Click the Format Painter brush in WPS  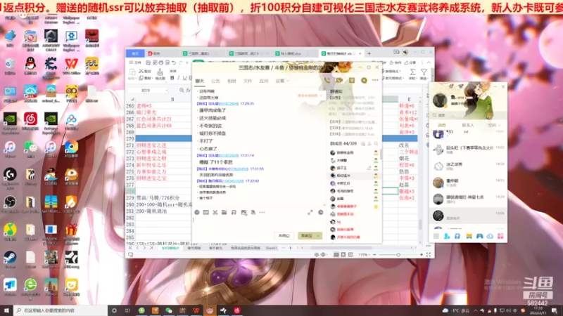coord(160,72)
